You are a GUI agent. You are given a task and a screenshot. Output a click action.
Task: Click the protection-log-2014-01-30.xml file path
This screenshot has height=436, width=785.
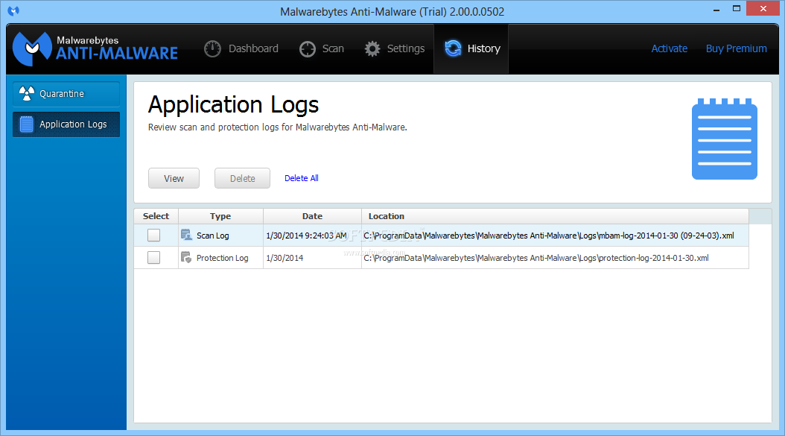(x=536, y=258)
